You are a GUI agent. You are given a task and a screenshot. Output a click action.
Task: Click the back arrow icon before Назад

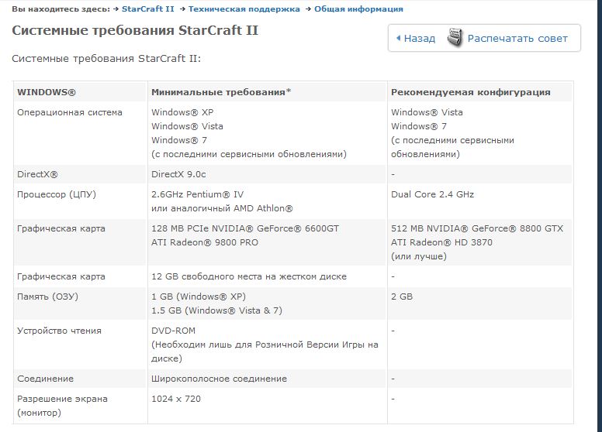coord(399,38)
